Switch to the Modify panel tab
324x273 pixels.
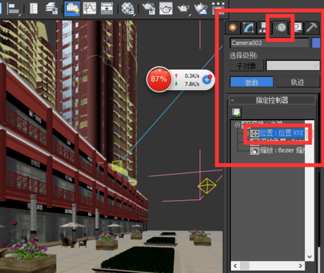pos(248,28)
